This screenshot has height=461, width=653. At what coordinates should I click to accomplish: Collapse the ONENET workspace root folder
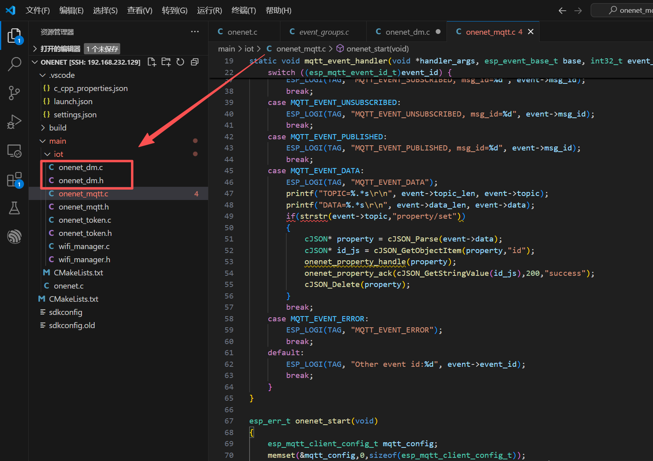90,62
